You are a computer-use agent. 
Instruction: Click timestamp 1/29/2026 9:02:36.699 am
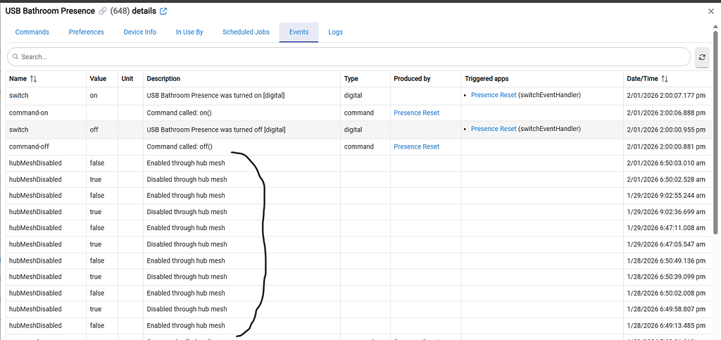[666, 212]
